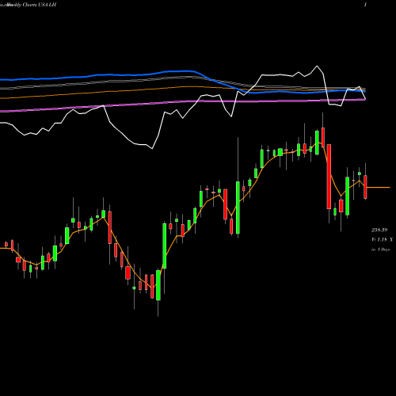Image resolution: width=396 pixels, height=396 pixels.
Task: Click the final red candlestick of the series
Action: coord(365,187)
